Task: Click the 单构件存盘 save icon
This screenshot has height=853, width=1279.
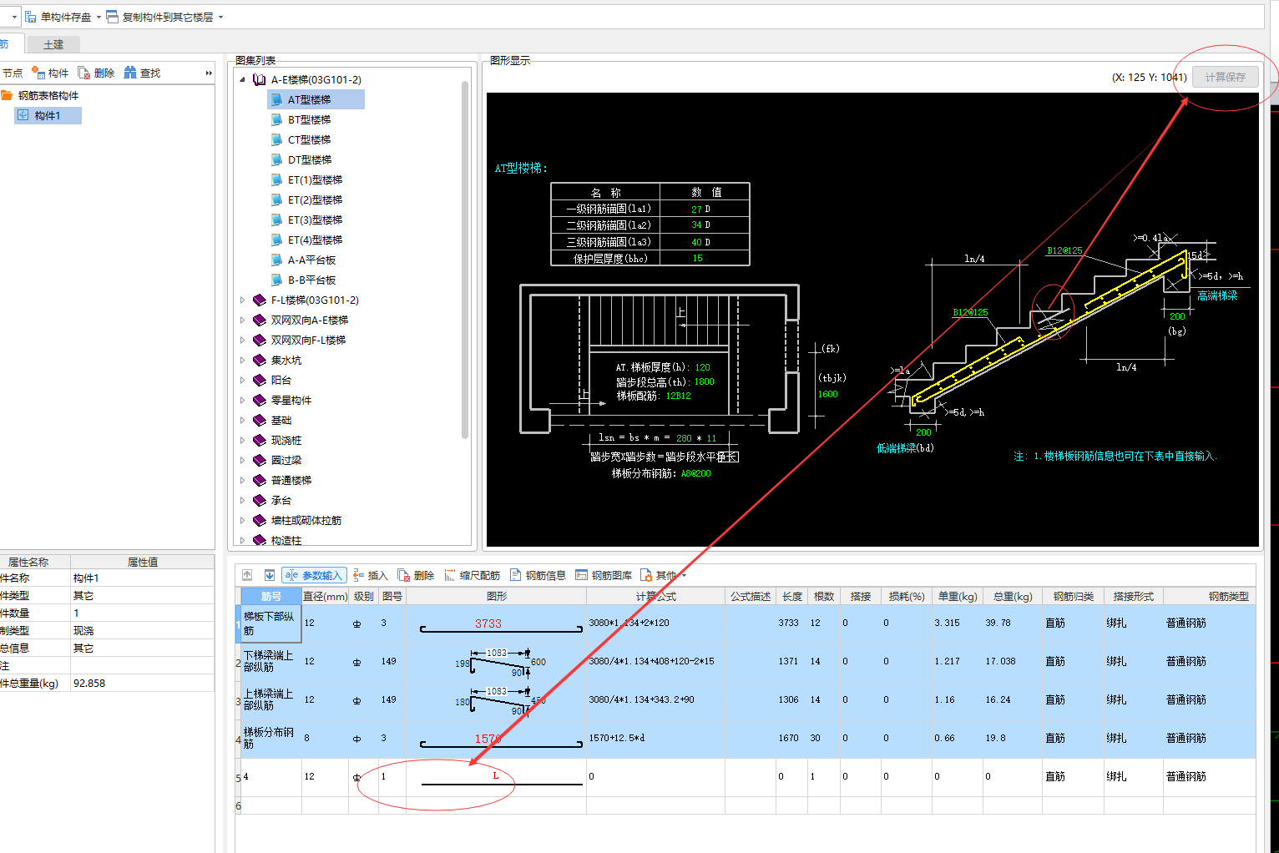Action: [31, 17]
